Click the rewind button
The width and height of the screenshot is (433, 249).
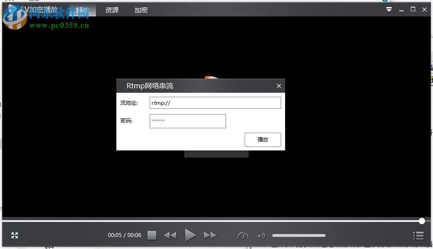pyautogui.click(x=170, y=236)
